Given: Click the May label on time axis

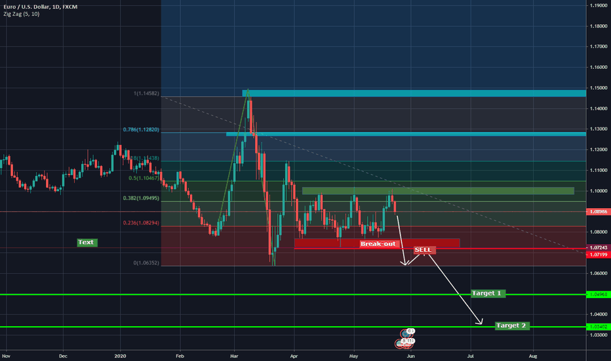Looking at the screenshot, I should pyautogui.click(x=353, y=356).
